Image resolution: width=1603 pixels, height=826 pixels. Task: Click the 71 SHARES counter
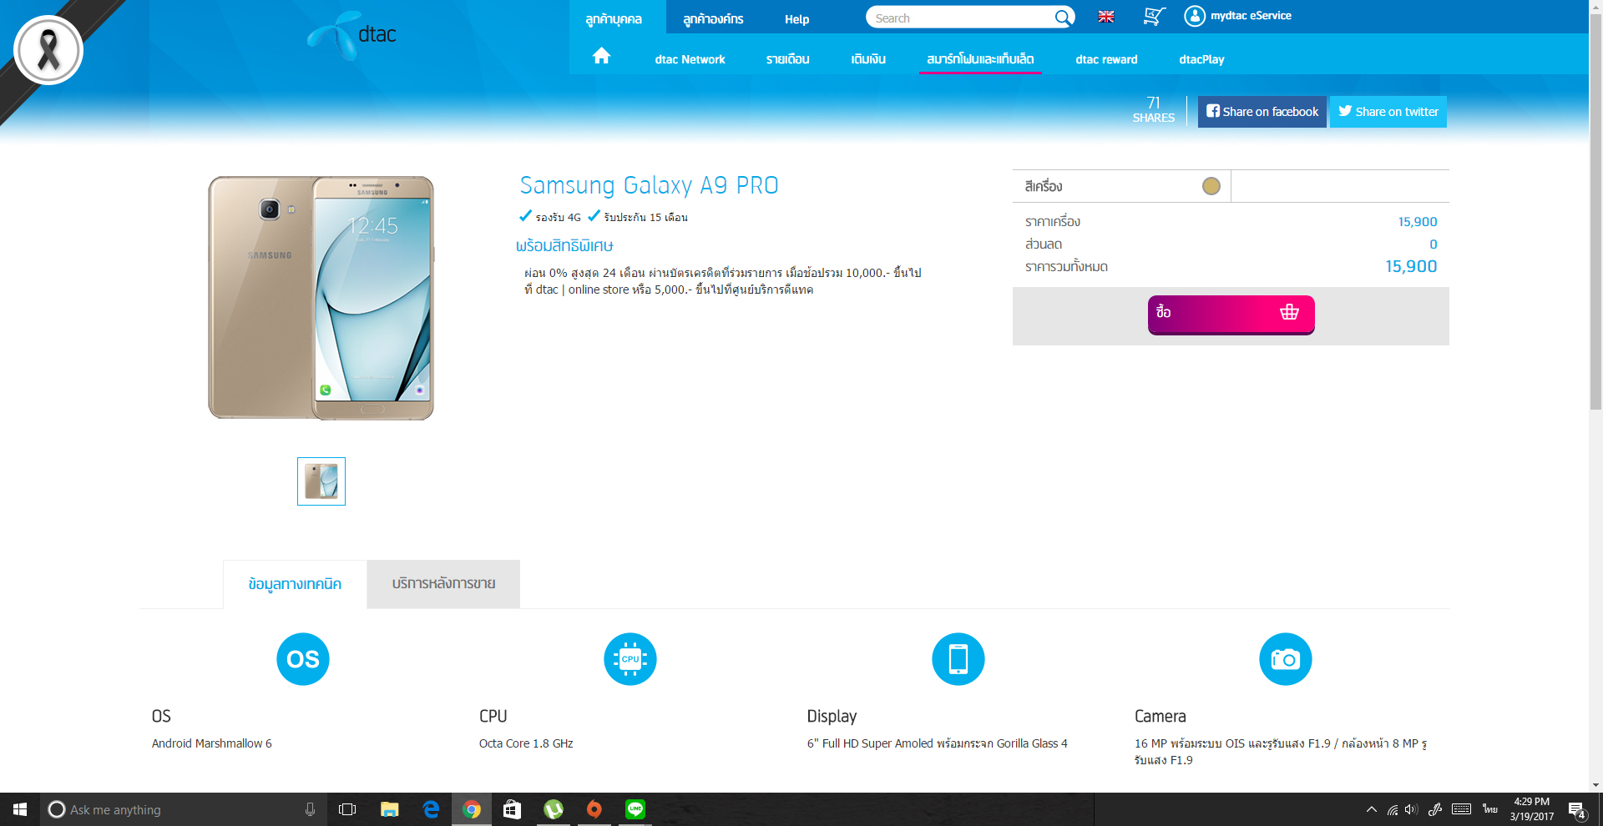tap(1154, 109)
